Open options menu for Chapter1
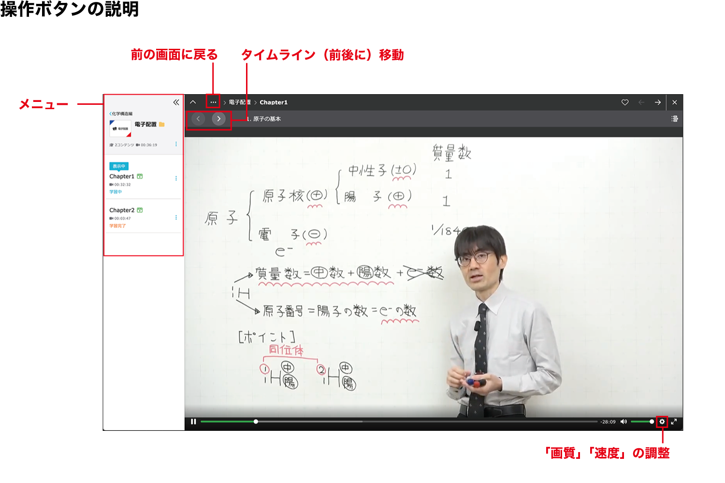 [x=176, y=178]
